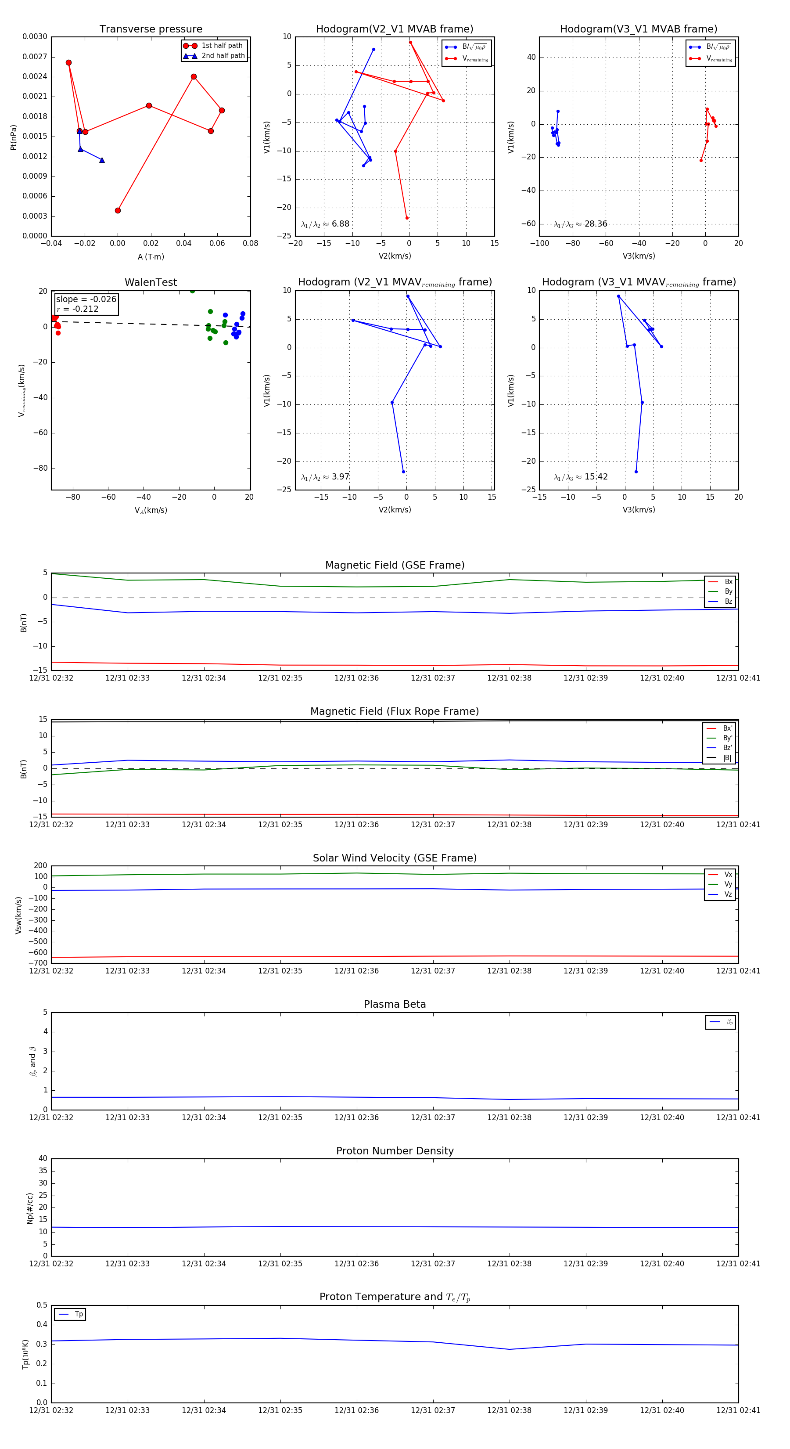Click the "Tp(10^6K)" y-axis label

pyautogui.click(x=25, y=1355)
